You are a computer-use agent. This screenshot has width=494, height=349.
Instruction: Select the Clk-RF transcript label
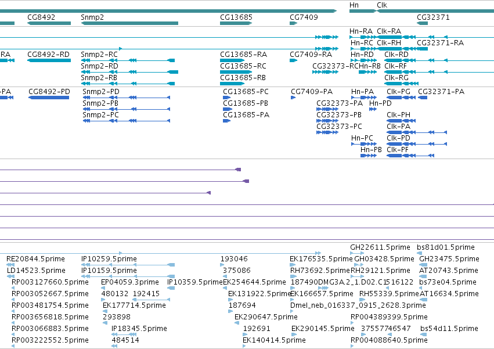pos(395,66)
